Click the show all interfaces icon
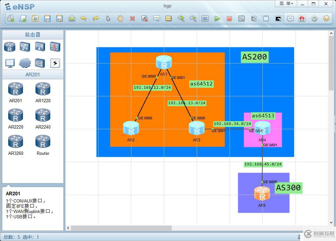This screenshot has width=336, height=241. (x=254, y=19)
